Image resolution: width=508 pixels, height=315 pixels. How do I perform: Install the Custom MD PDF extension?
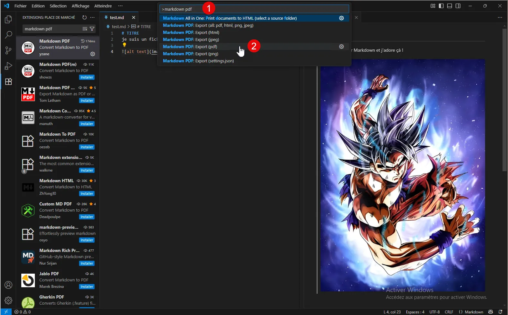pyautogui.click(x=87, y=217)
